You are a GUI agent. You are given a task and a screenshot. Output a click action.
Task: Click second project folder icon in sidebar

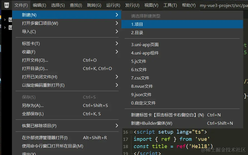(x=10, y=27)
